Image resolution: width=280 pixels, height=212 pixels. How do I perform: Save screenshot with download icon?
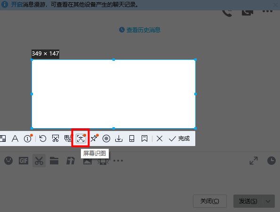click(x=119, y=139)
